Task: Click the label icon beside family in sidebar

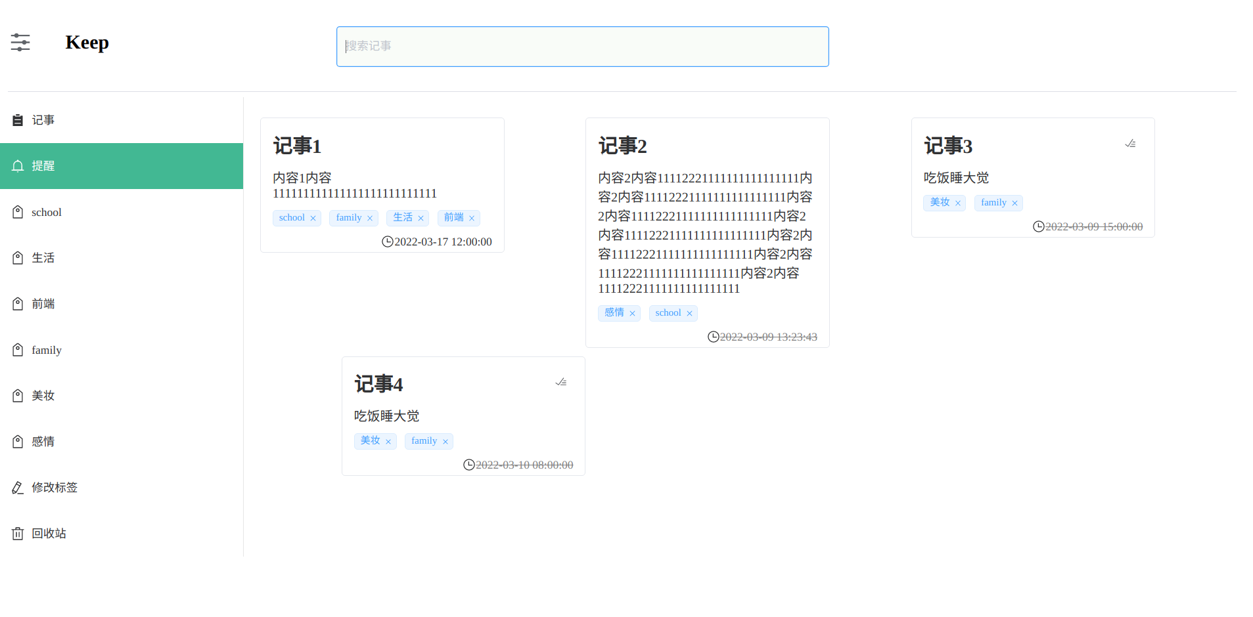Action: 17,349
